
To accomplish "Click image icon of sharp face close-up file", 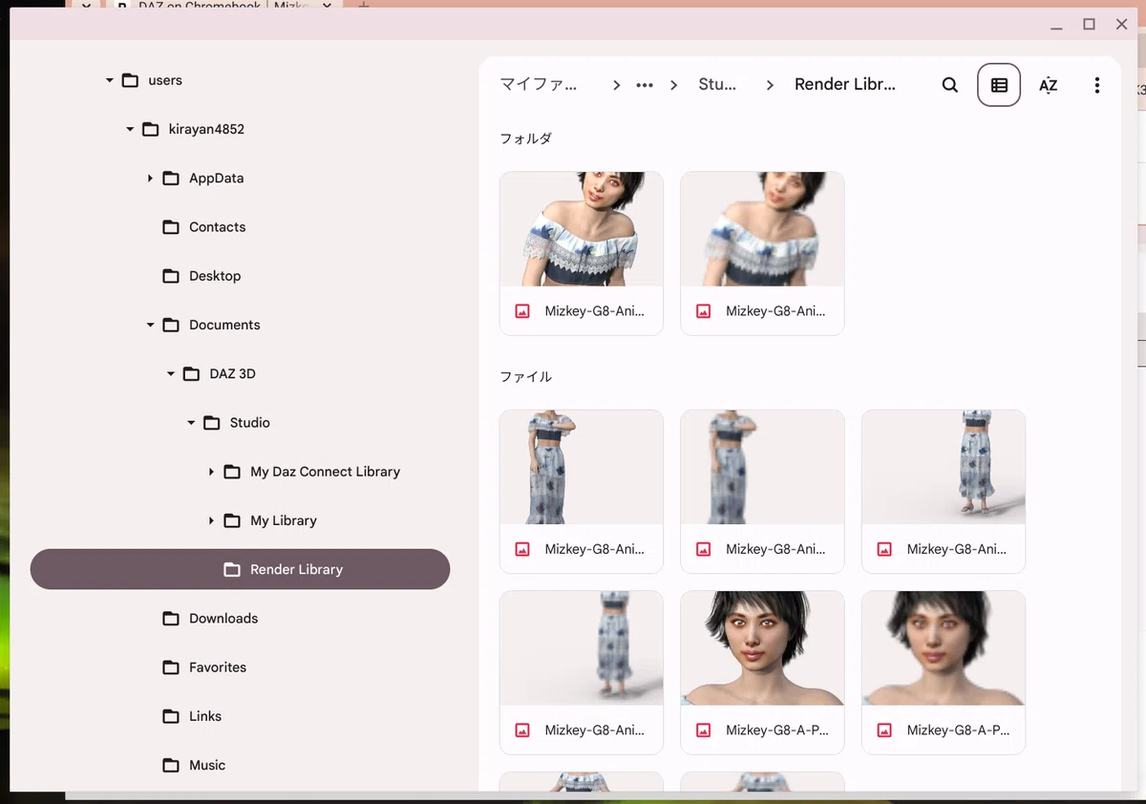I will coord(704,730).
